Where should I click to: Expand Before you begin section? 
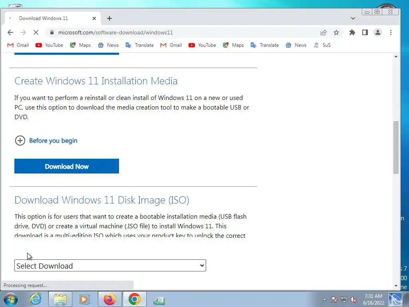46,140
